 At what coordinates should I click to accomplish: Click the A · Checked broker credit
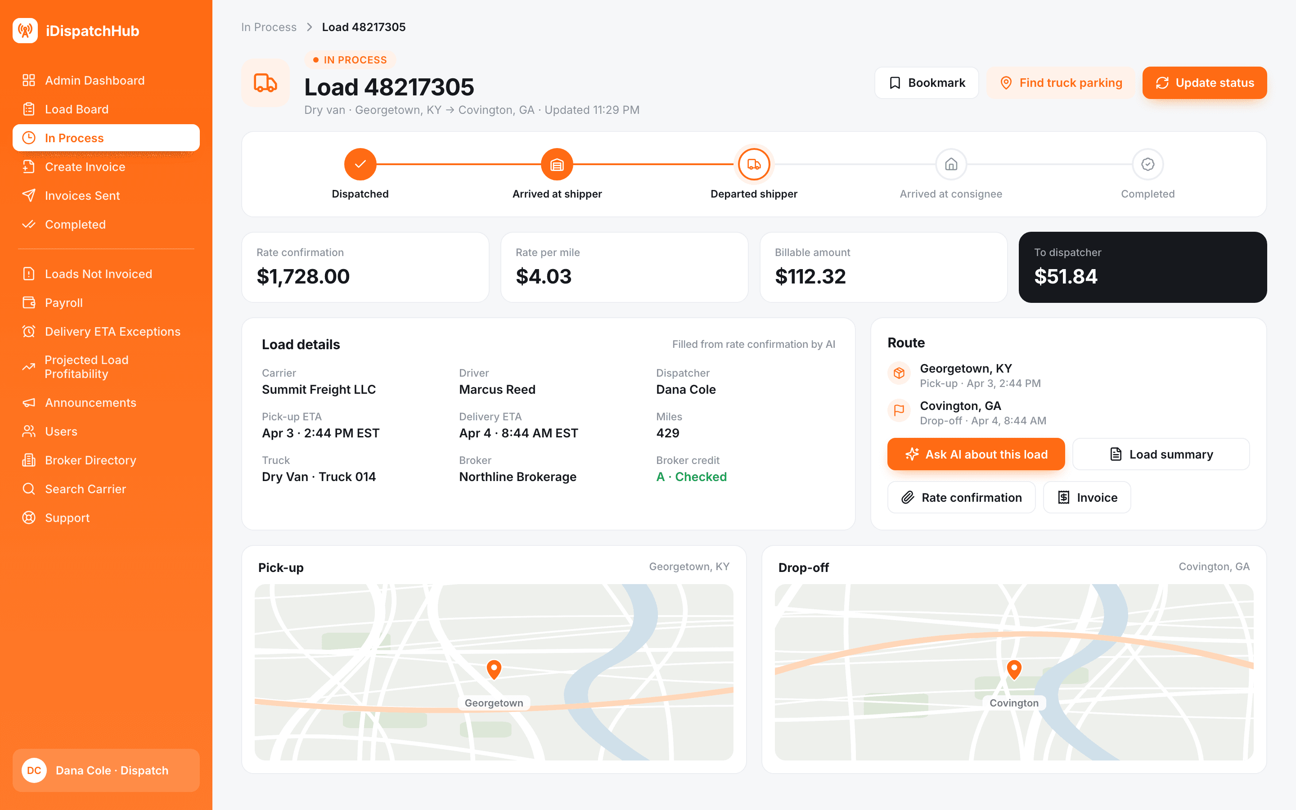[x=691, y=477]
